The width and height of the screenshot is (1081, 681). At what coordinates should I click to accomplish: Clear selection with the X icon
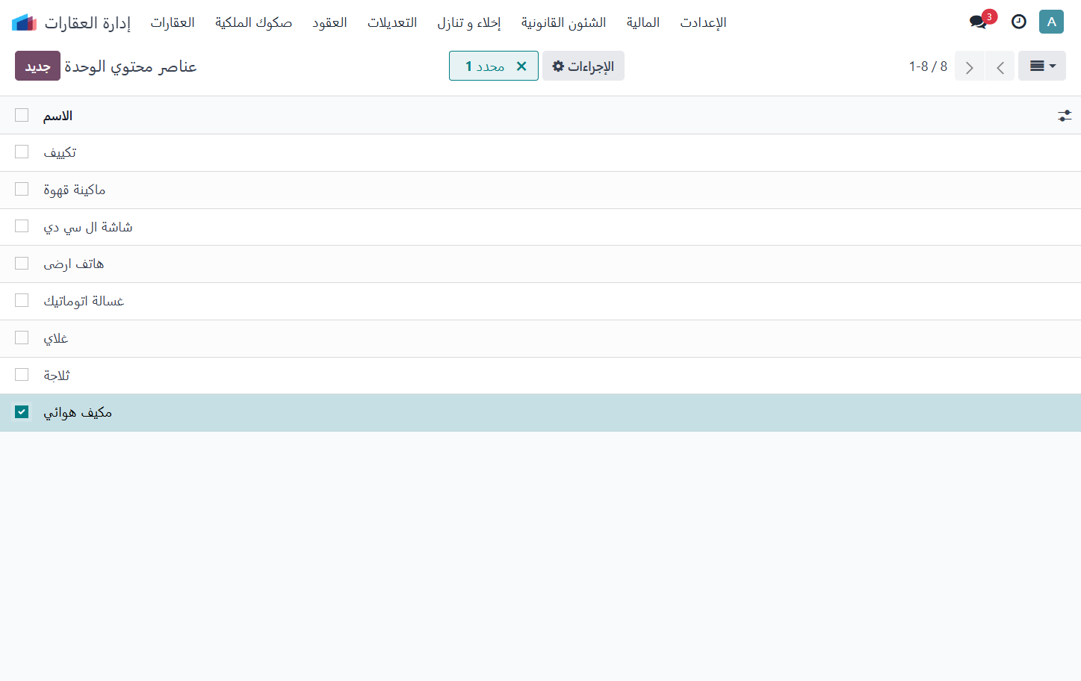point(521,66)
